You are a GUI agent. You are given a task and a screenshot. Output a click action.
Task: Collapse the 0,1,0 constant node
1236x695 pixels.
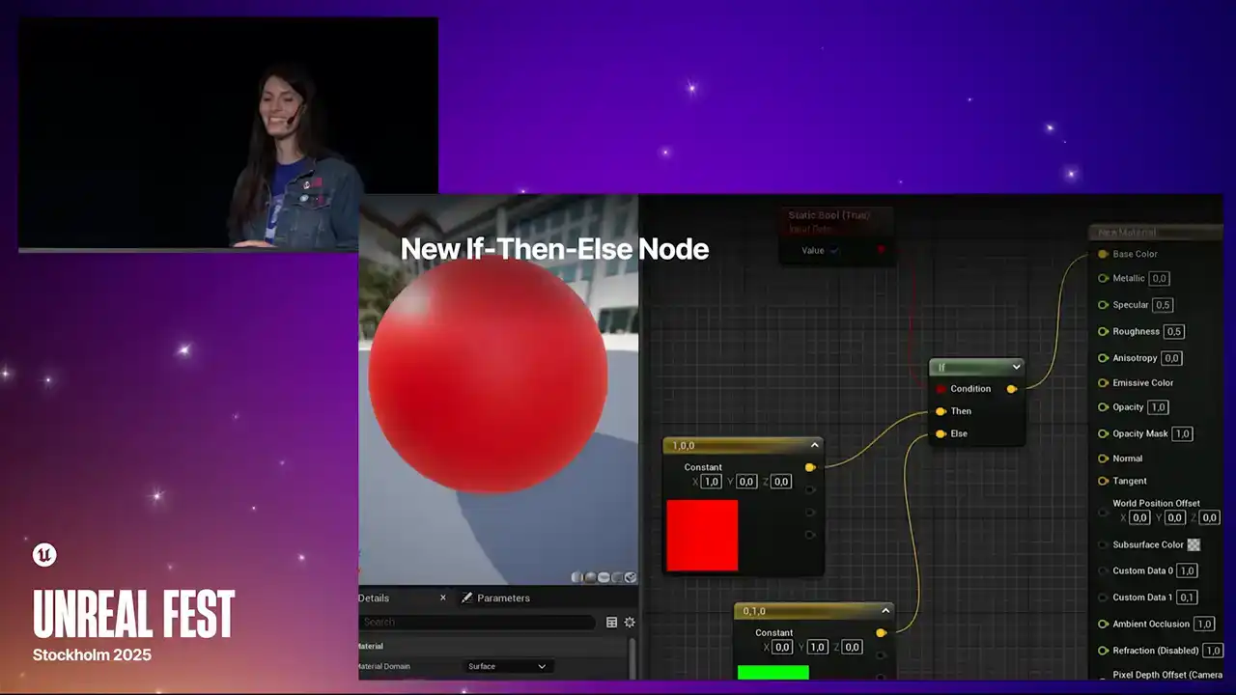(885, 611)
